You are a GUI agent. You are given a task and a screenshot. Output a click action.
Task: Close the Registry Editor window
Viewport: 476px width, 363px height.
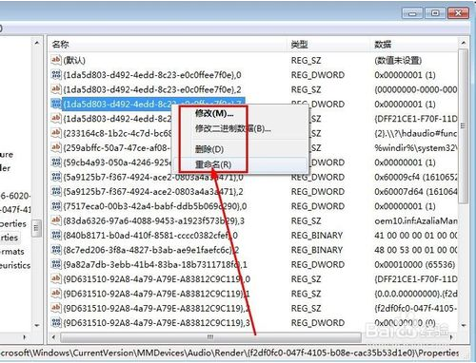(458, 13)
